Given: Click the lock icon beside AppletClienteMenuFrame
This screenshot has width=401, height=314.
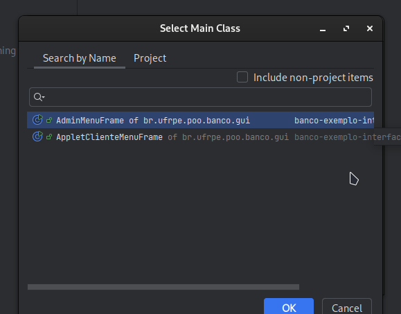Looking at the screenshot, I should 49,137.
